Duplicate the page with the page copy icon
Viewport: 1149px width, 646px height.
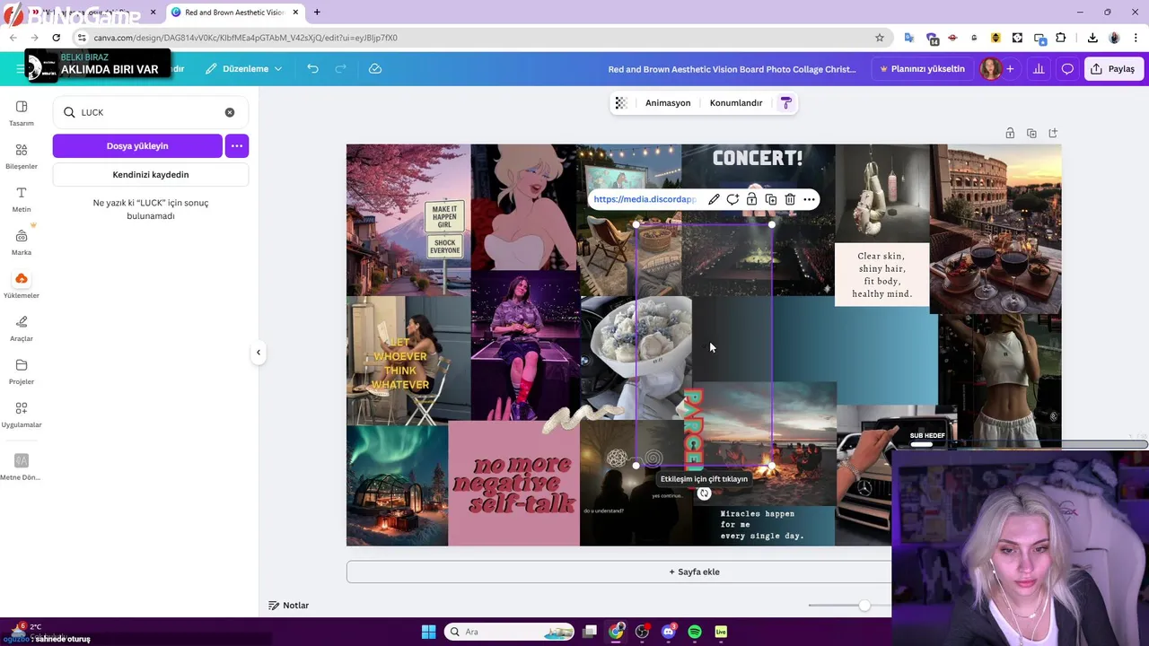1031,133
